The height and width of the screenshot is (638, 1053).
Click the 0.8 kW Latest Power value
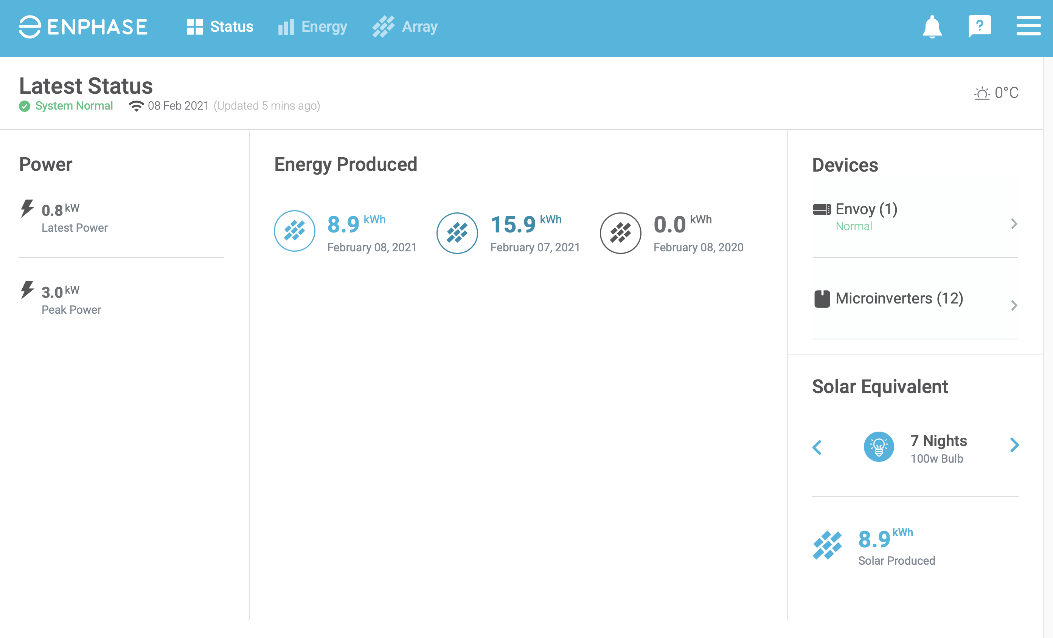[60, 210]
